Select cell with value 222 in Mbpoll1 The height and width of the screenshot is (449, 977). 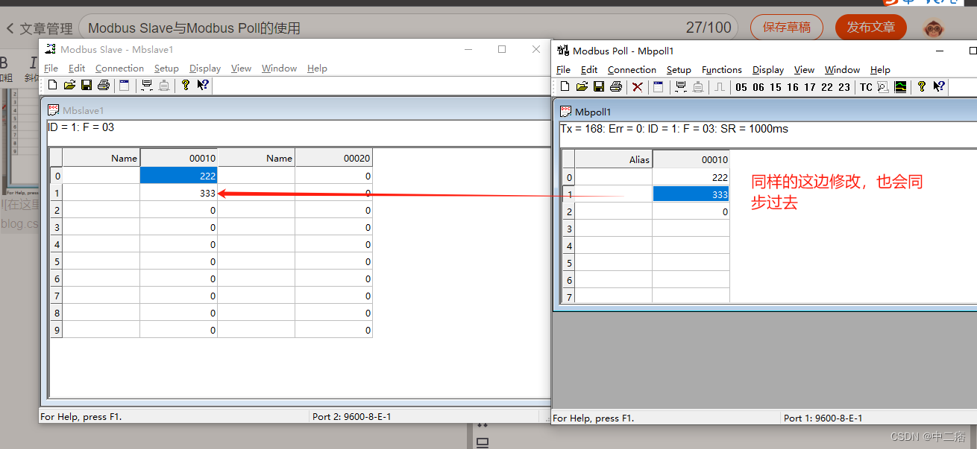691,177
